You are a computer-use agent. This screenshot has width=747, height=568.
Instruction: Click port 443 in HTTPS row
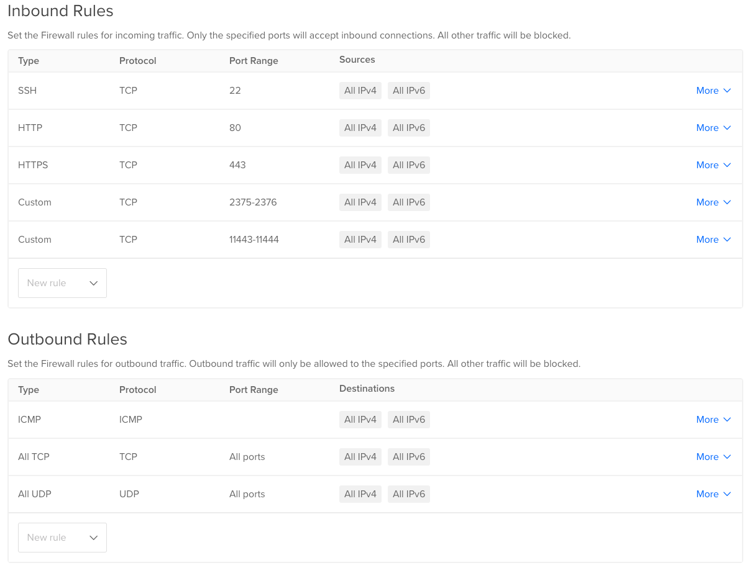tap(237, 165)
